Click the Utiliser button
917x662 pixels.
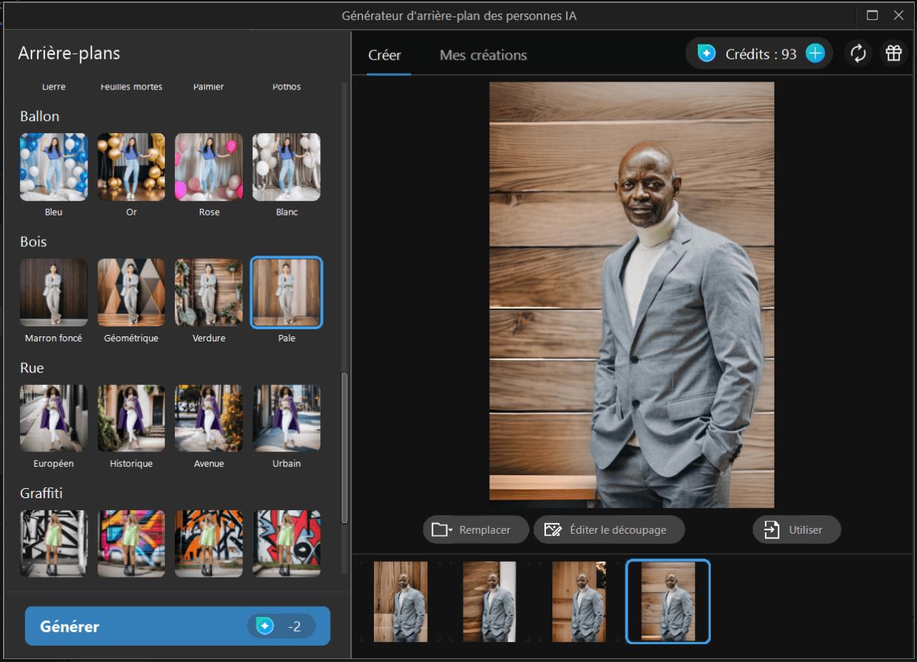(796, 530)
